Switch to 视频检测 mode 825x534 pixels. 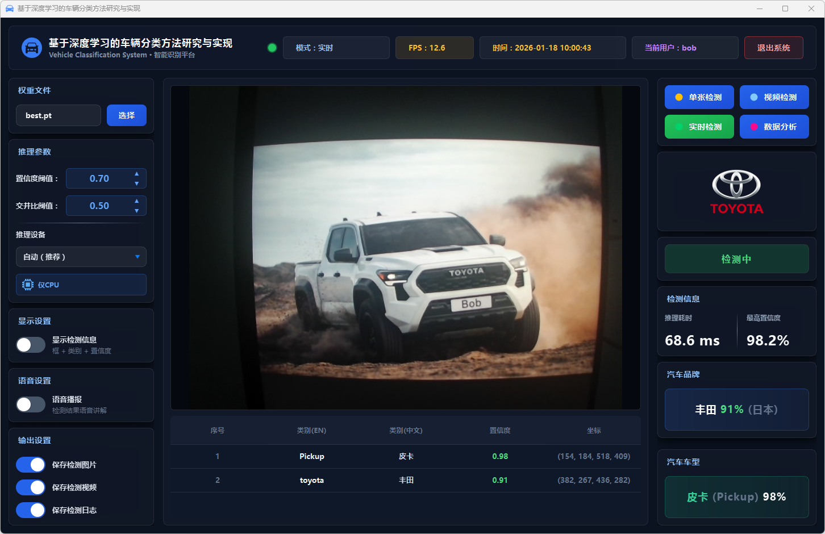click(x=774, y=97)
